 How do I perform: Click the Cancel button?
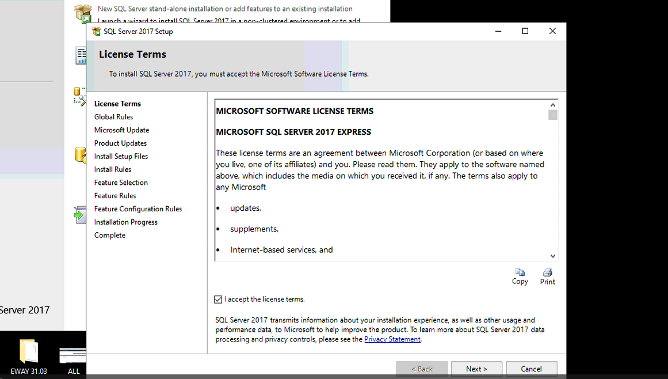531,369
